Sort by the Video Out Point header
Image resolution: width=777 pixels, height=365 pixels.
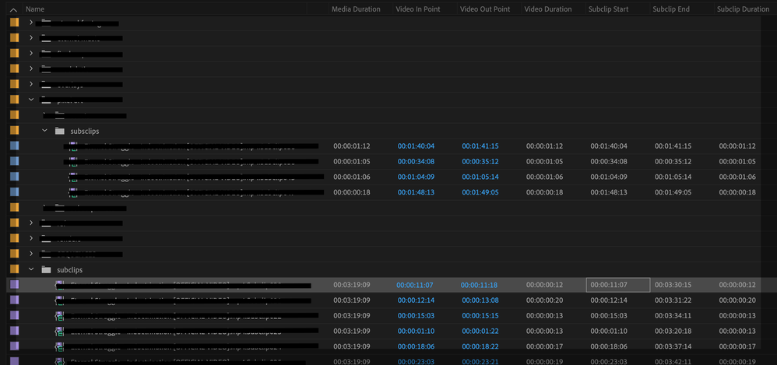pyautogui.click(x=484, y=9)
